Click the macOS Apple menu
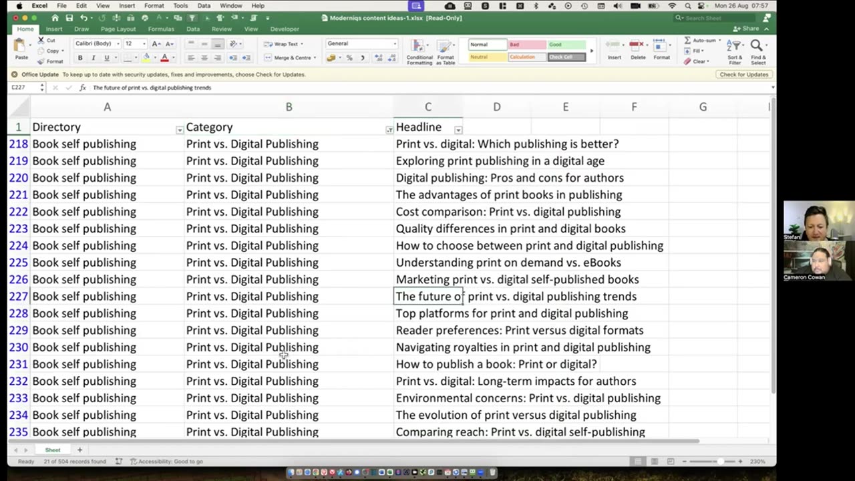 coord(18,5)
